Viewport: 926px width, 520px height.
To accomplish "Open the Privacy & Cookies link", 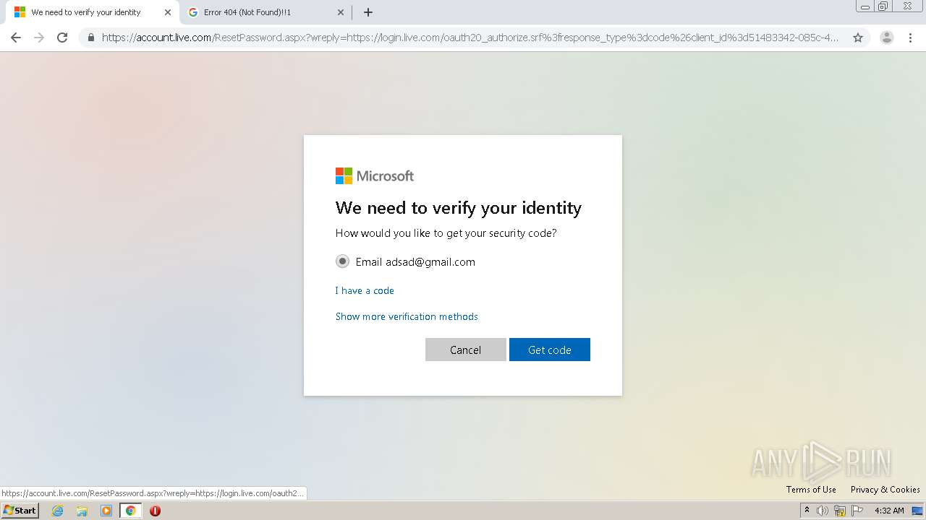I will (885, 490).
